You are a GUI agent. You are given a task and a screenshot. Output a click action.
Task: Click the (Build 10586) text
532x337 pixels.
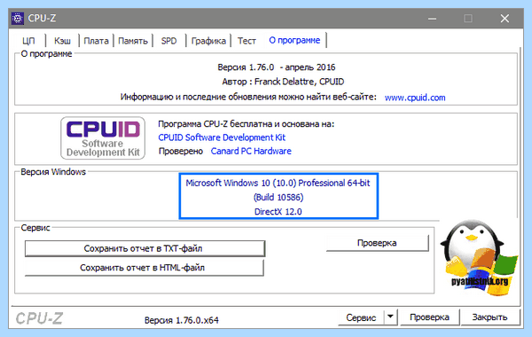click(x=278, y=197)
